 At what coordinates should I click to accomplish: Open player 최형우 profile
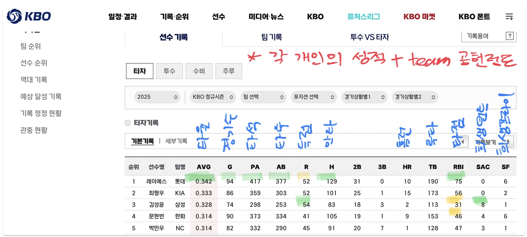tap(156, 193)
